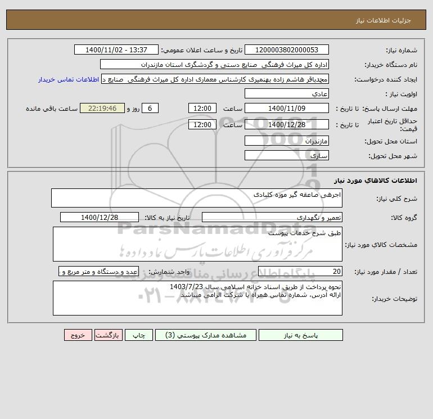Open 'اطلاعات تماس خریدار' link
433x419 pixels.
pos(69,79)
